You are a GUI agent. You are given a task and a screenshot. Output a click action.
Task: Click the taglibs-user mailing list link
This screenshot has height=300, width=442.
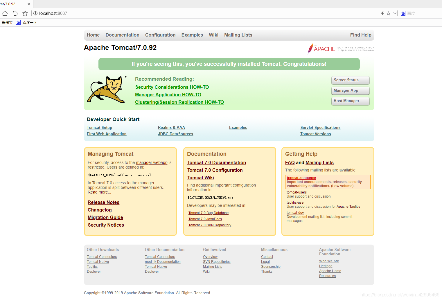click(x=296, y=203)
